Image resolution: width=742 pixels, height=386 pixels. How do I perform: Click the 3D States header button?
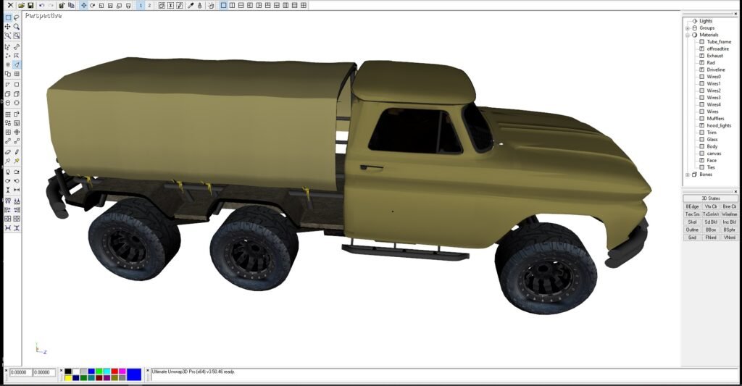710,198
